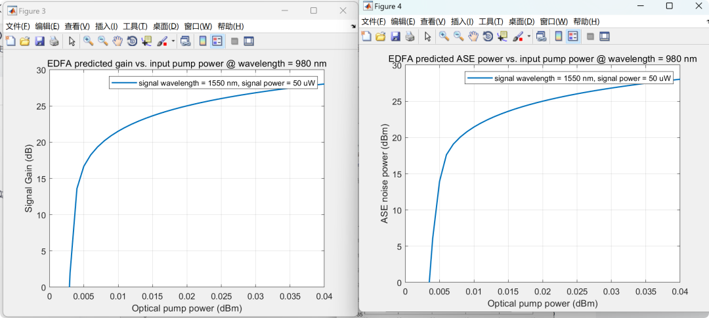Open 桌面(D) menu in Figure 3

pyautogui.click(x=166, y=26)
